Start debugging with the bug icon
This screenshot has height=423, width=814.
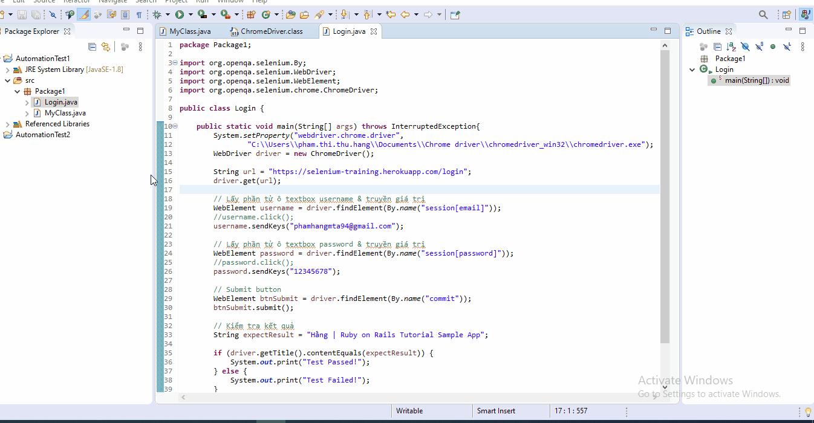pos(157,15)
